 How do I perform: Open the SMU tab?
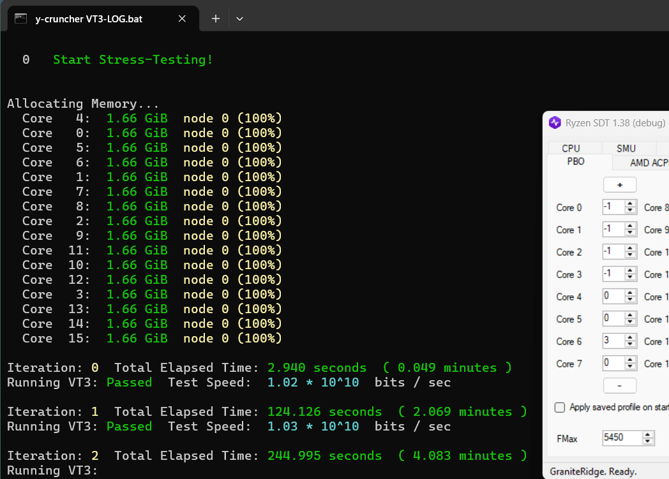pyautogui.click(x=626, y=148)
